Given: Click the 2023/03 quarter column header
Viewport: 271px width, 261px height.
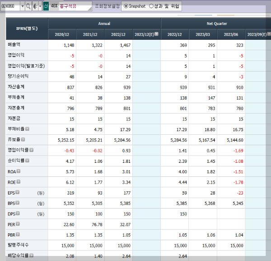Looking at the screenshot, I should click(x=203, y=34).
